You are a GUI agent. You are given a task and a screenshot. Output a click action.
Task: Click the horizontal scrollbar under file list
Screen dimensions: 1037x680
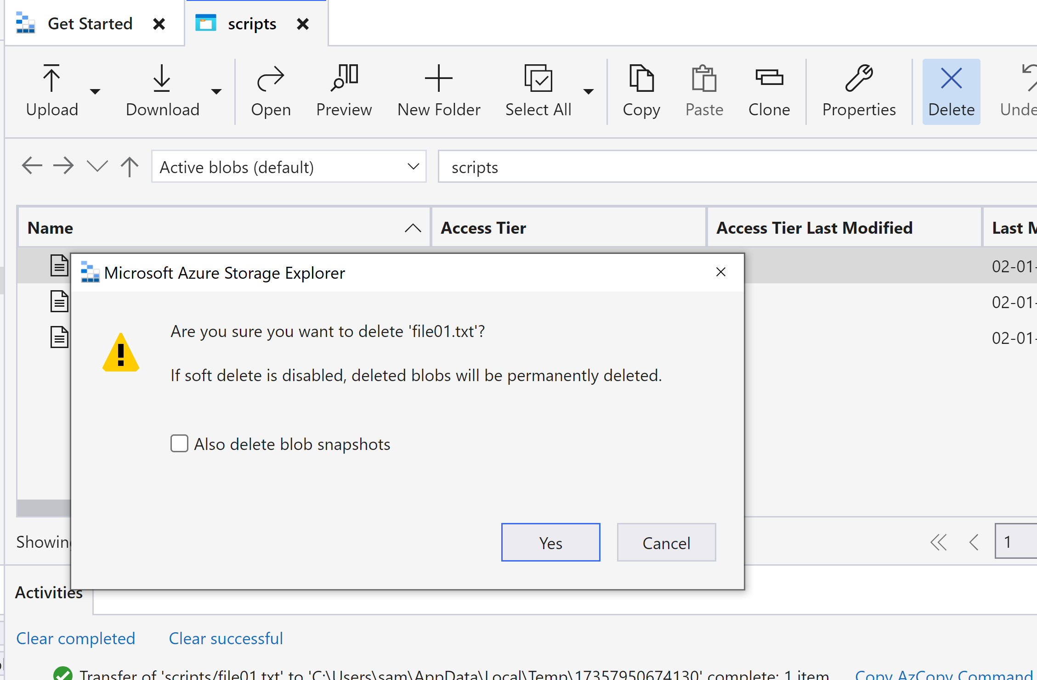pos(44,507)
